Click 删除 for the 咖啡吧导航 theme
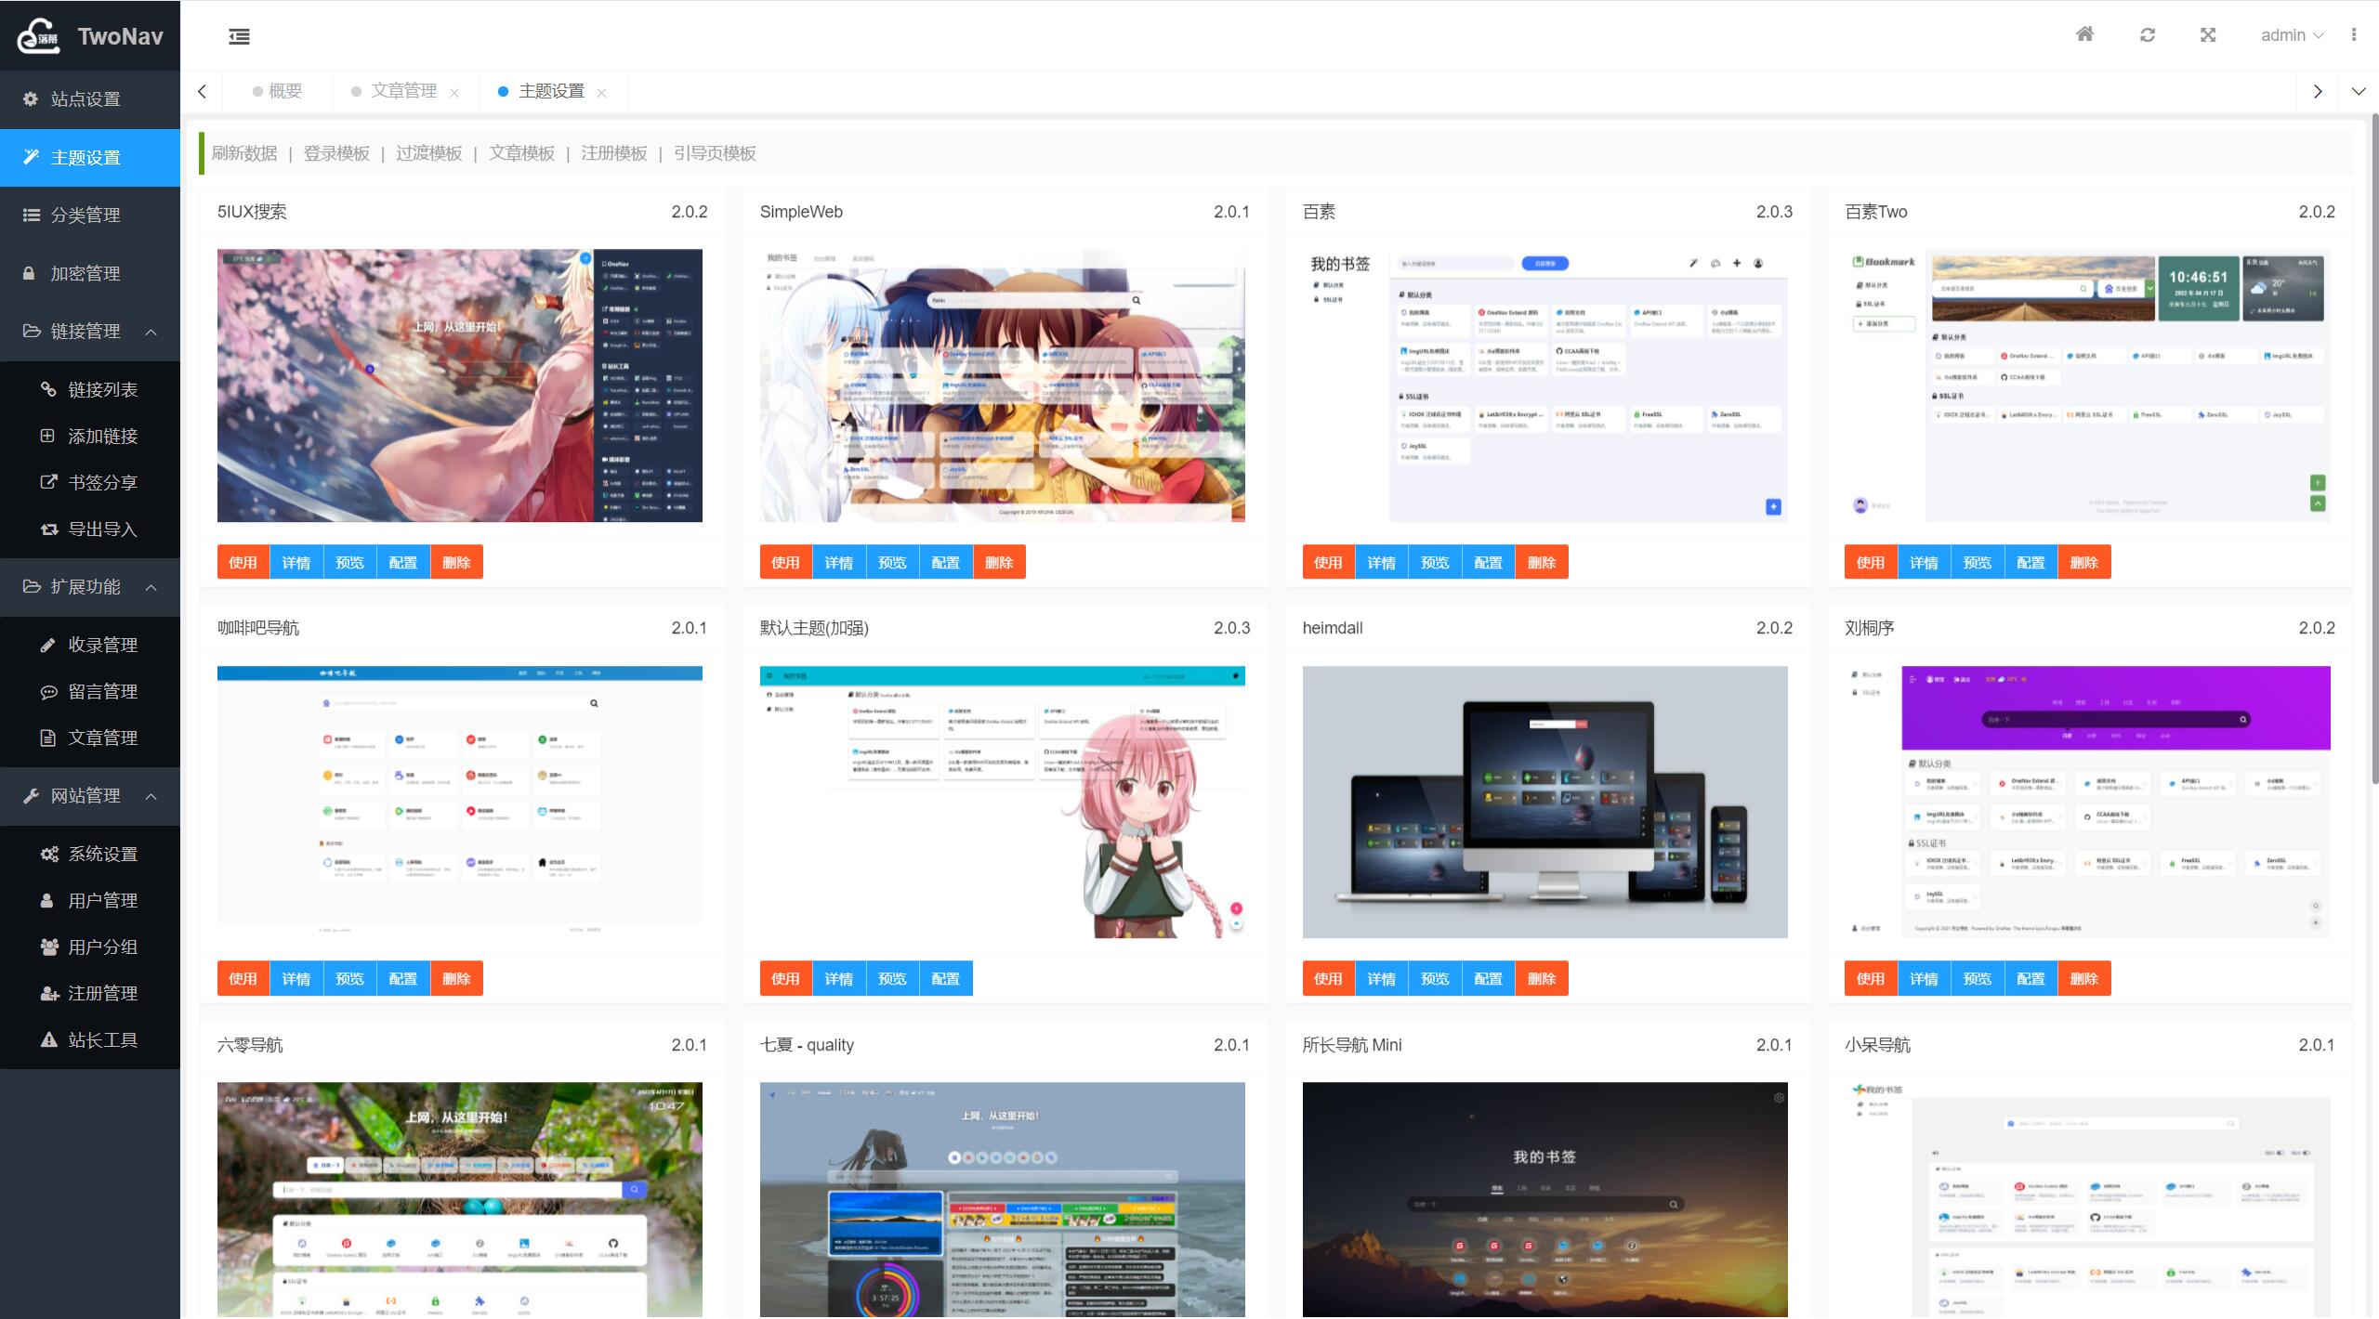The width and height of the screenshot is (2379, 1319). 456,978
